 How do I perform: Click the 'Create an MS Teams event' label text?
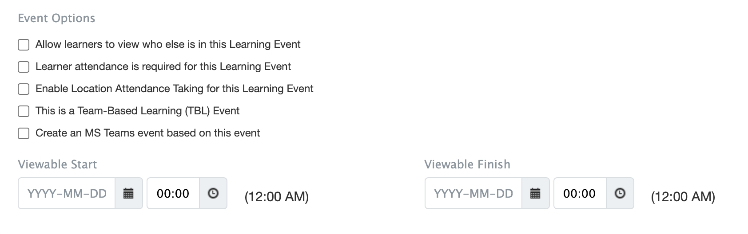(147, 133)
